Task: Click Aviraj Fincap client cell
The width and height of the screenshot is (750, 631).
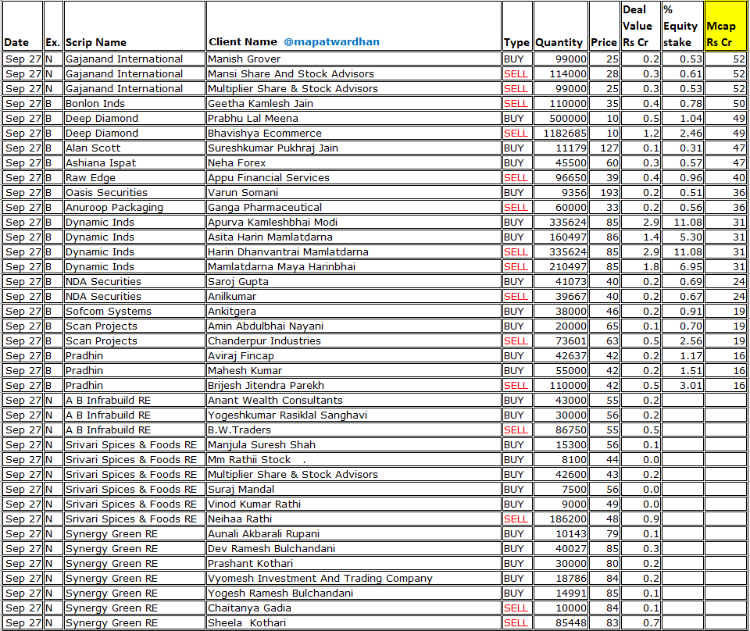Action: tap(353, 355)
